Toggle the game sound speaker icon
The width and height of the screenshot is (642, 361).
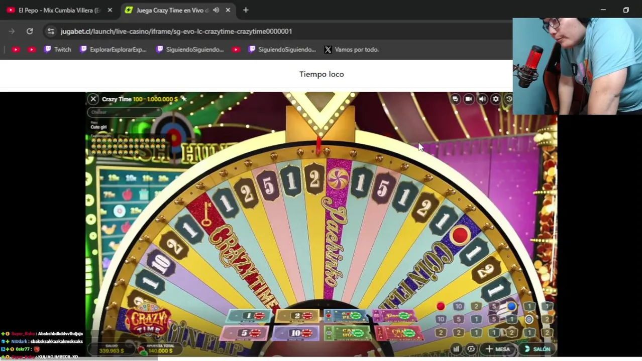(x=482, y=99)
